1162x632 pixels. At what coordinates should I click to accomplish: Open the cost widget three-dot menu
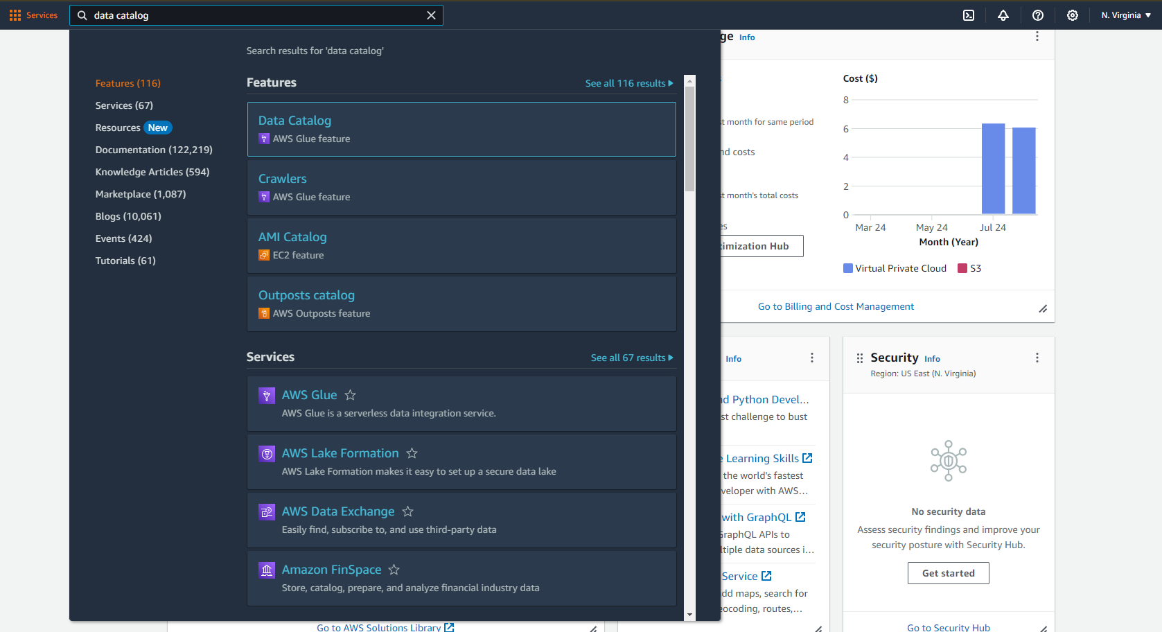pos(1037,36)
